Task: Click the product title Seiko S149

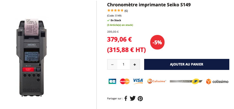Action: pos(149,5)
